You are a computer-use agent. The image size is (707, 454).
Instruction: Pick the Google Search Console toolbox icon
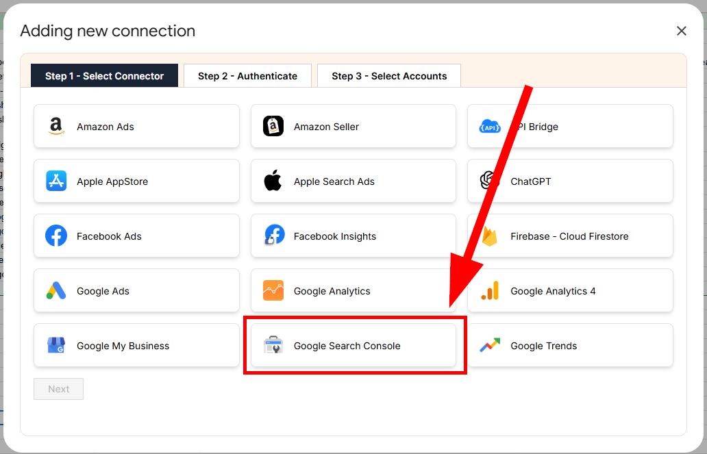click(273, 345)
